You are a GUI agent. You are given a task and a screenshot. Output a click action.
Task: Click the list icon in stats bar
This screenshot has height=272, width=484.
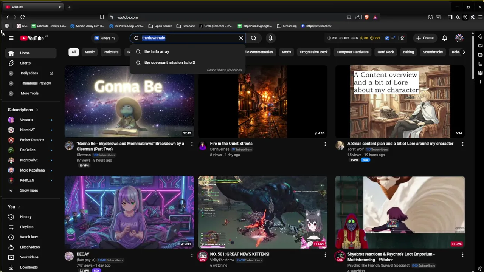[393, 38]
